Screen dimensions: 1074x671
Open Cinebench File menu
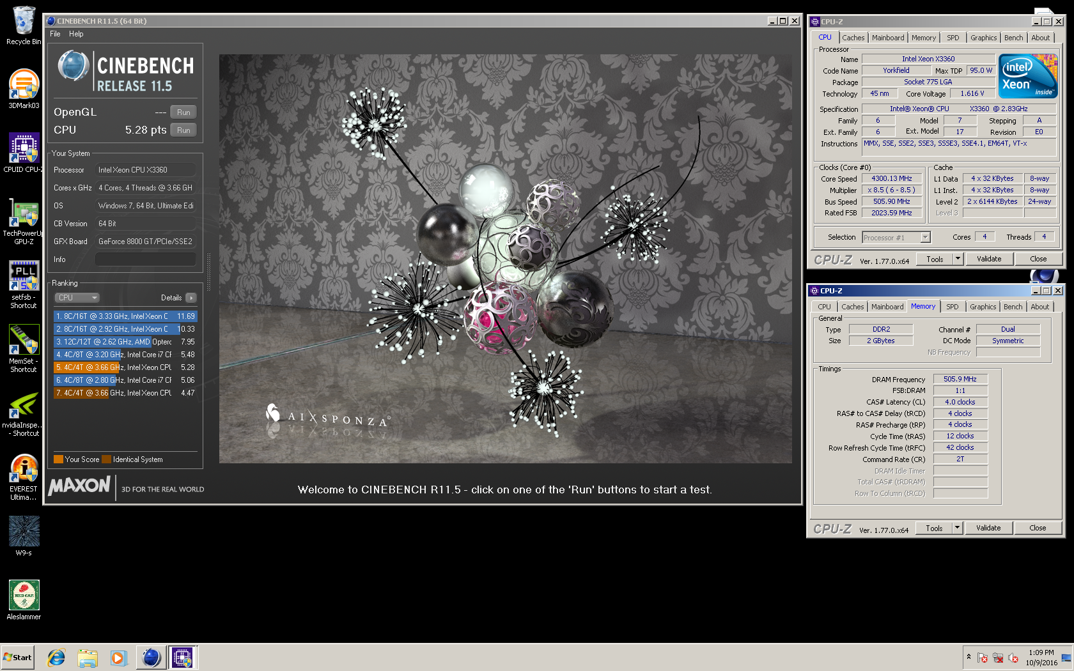55,34
